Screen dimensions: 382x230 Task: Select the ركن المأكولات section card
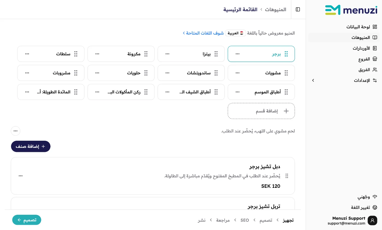tap(121, 92)
